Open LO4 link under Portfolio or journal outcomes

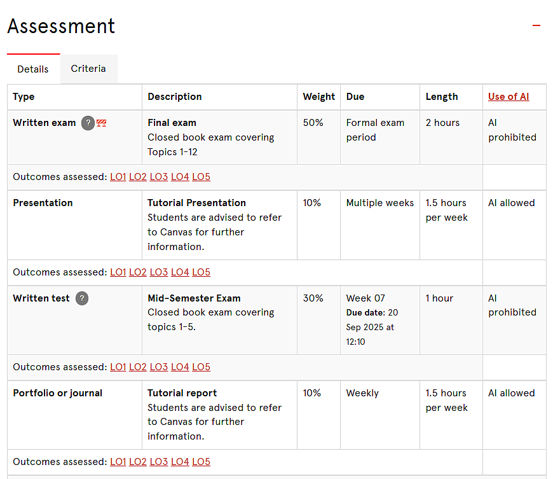pos(180,462)
